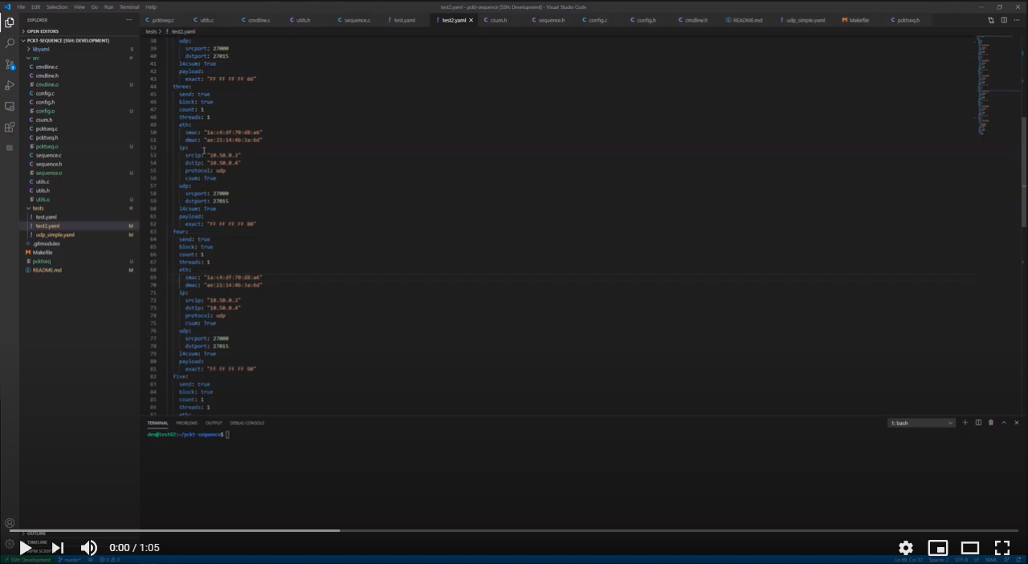This screenshot has height=564, width=1028.
Task: Open the Extensions view
Action: click(10, 127)
